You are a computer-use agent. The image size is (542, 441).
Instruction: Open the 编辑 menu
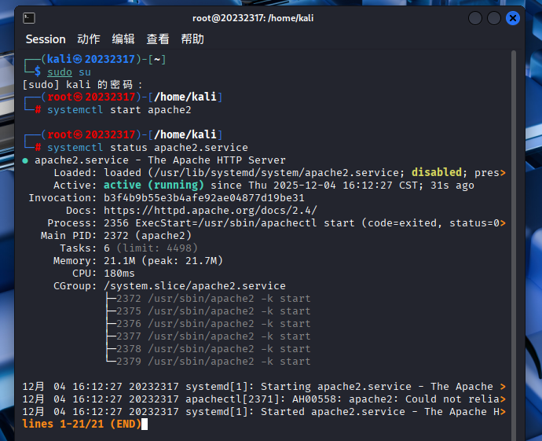(x=123, y=39)
